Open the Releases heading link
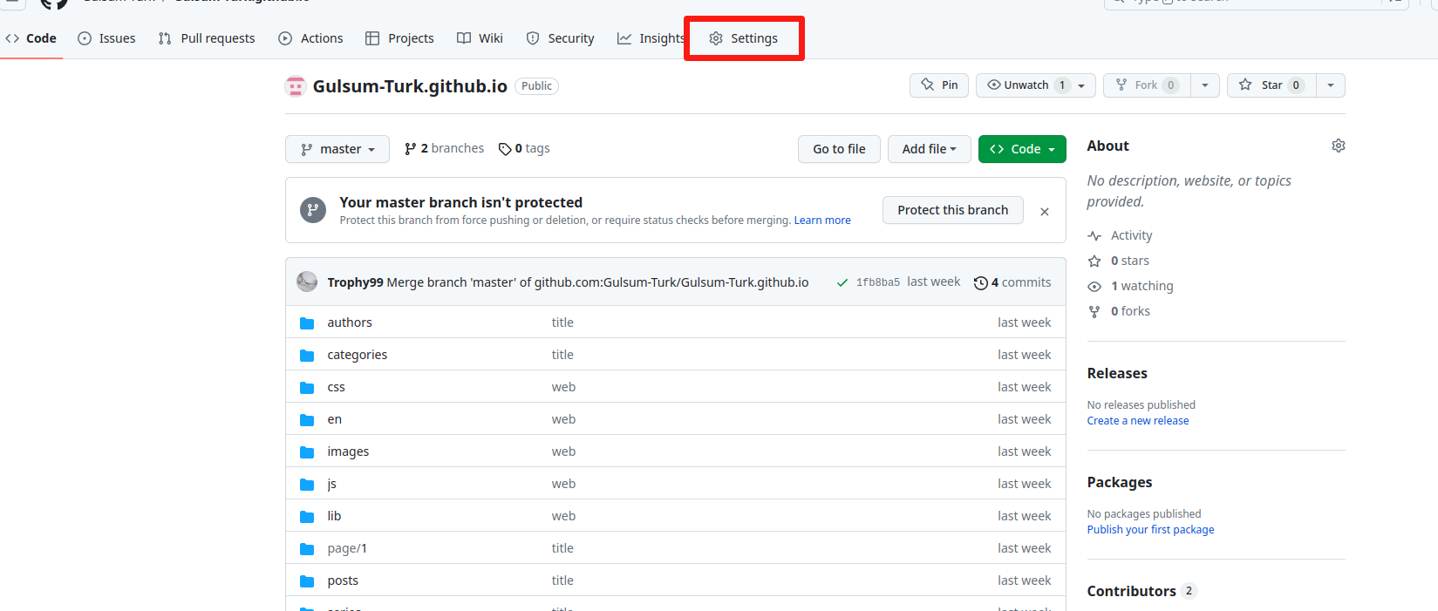 click(x=1117, y=373)
